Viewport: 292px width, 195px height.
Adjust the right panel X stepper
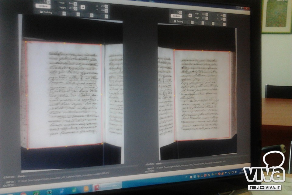coord(224,16)
